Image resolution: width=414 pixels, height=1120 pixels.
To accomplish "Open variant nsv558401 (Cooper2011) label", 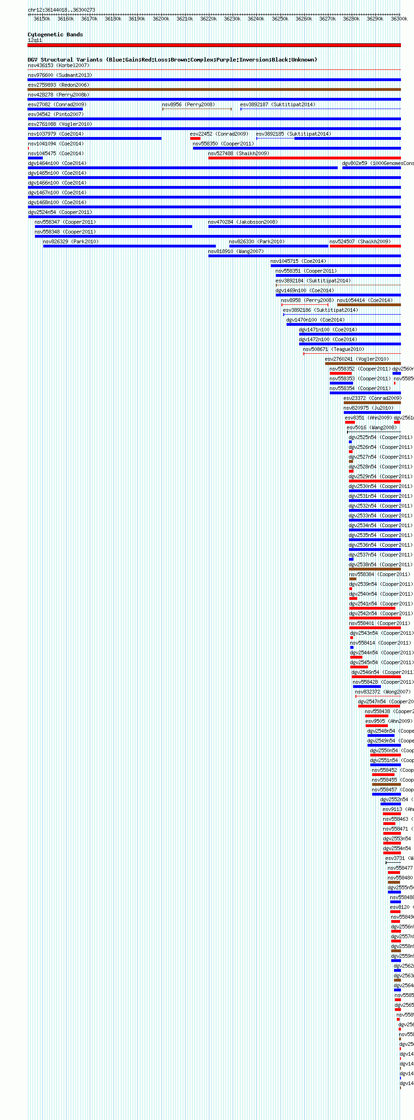I will click(x=380, y=623).
